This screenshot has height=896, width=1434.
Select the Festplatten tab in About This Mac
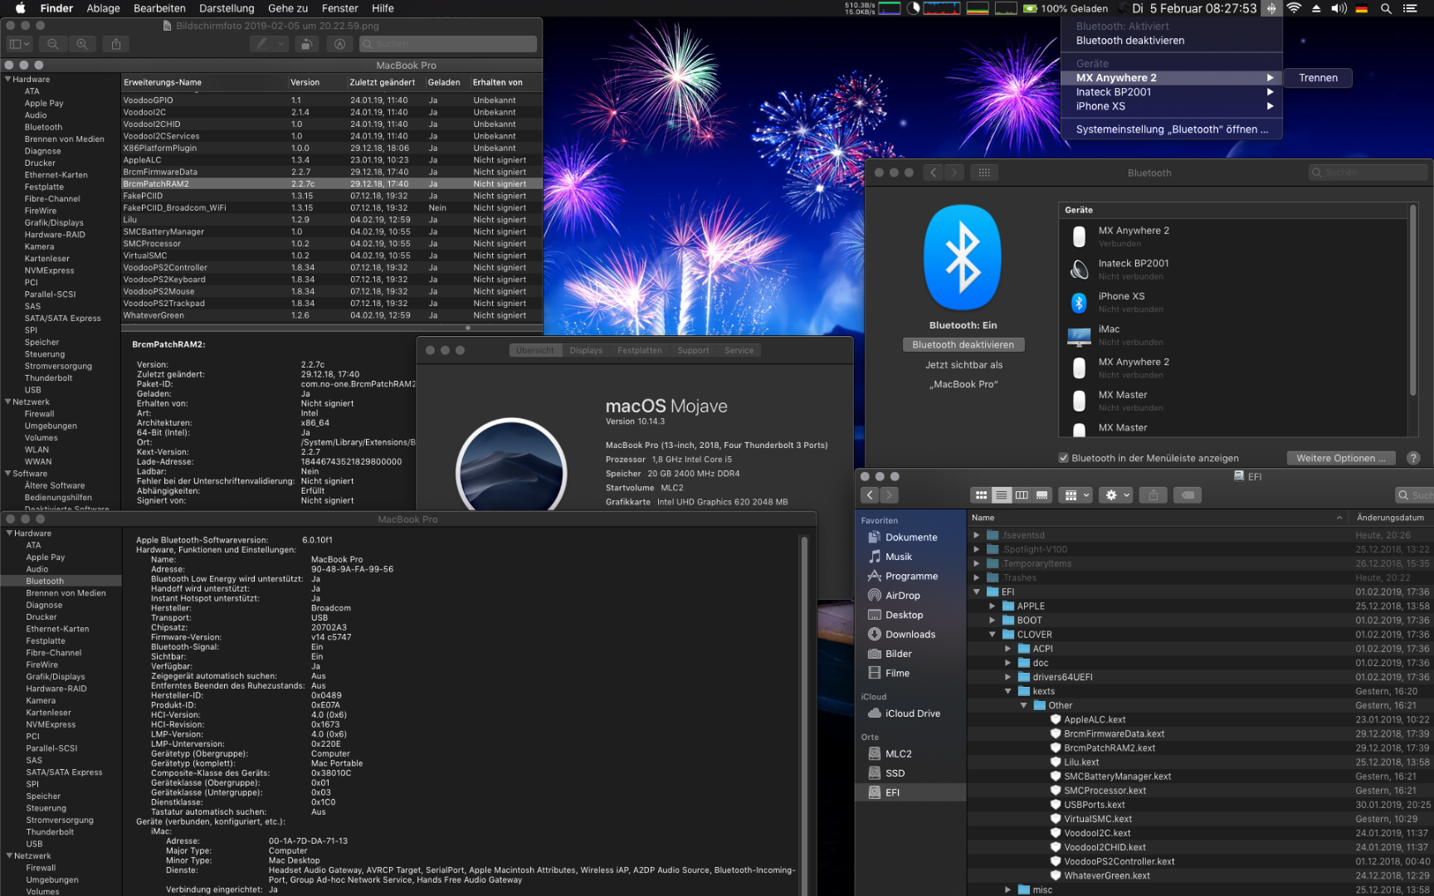pos(639,350)
